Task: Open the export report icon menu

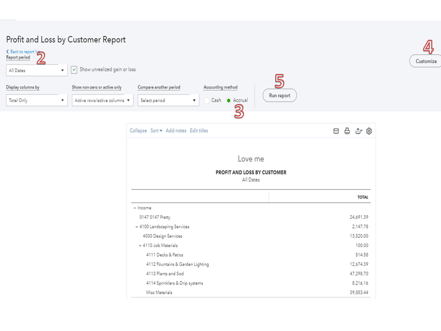Action: click(358, 131)
